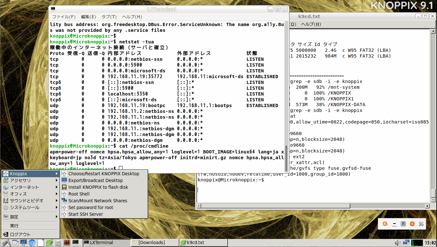Click the CPU usage monitor graph

(417, 243)
